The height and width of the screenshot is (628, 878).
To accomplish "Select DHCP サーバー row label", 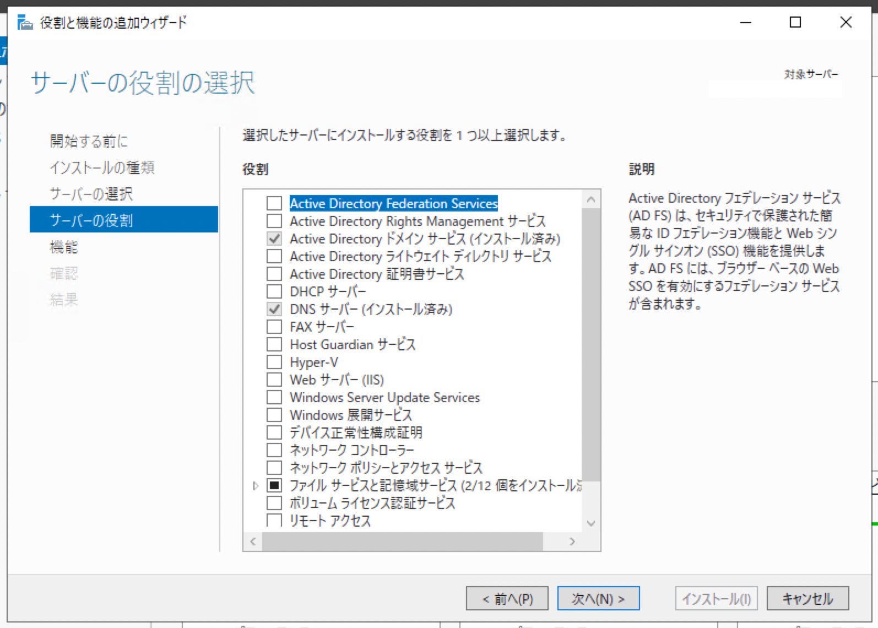I will 328,291.
